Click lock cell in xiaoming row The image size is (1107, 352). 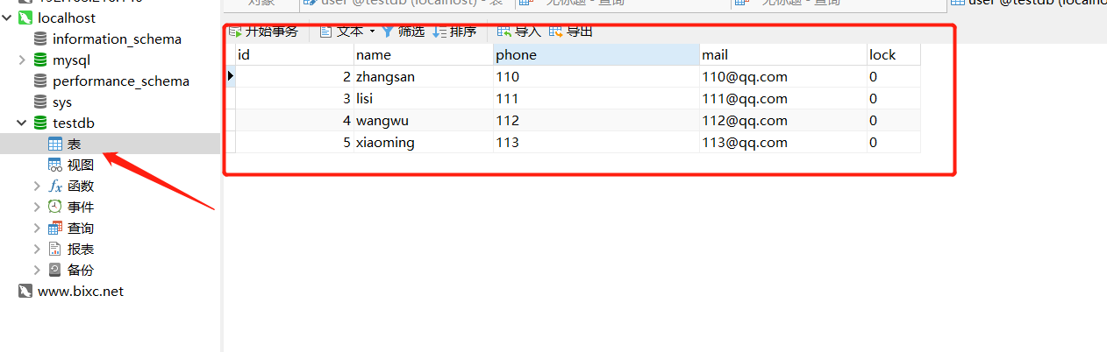click(894, 143)
